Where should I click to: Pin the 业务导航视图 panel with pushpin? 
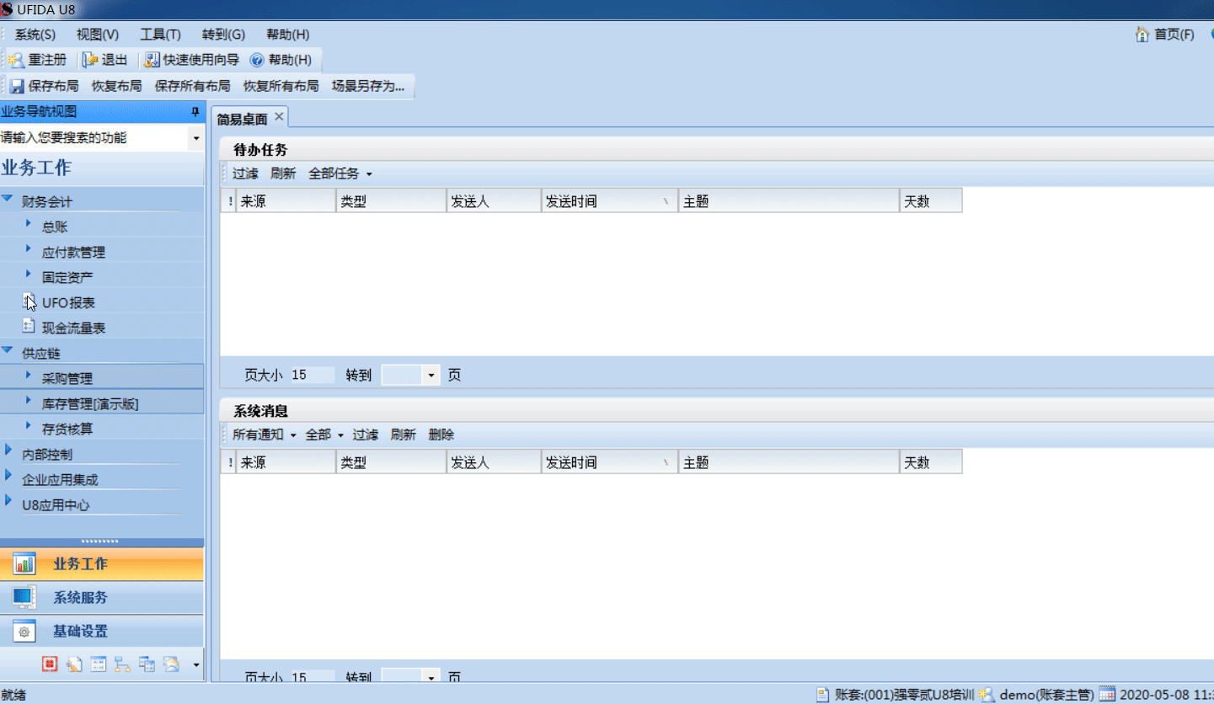(x=195, y=111)
